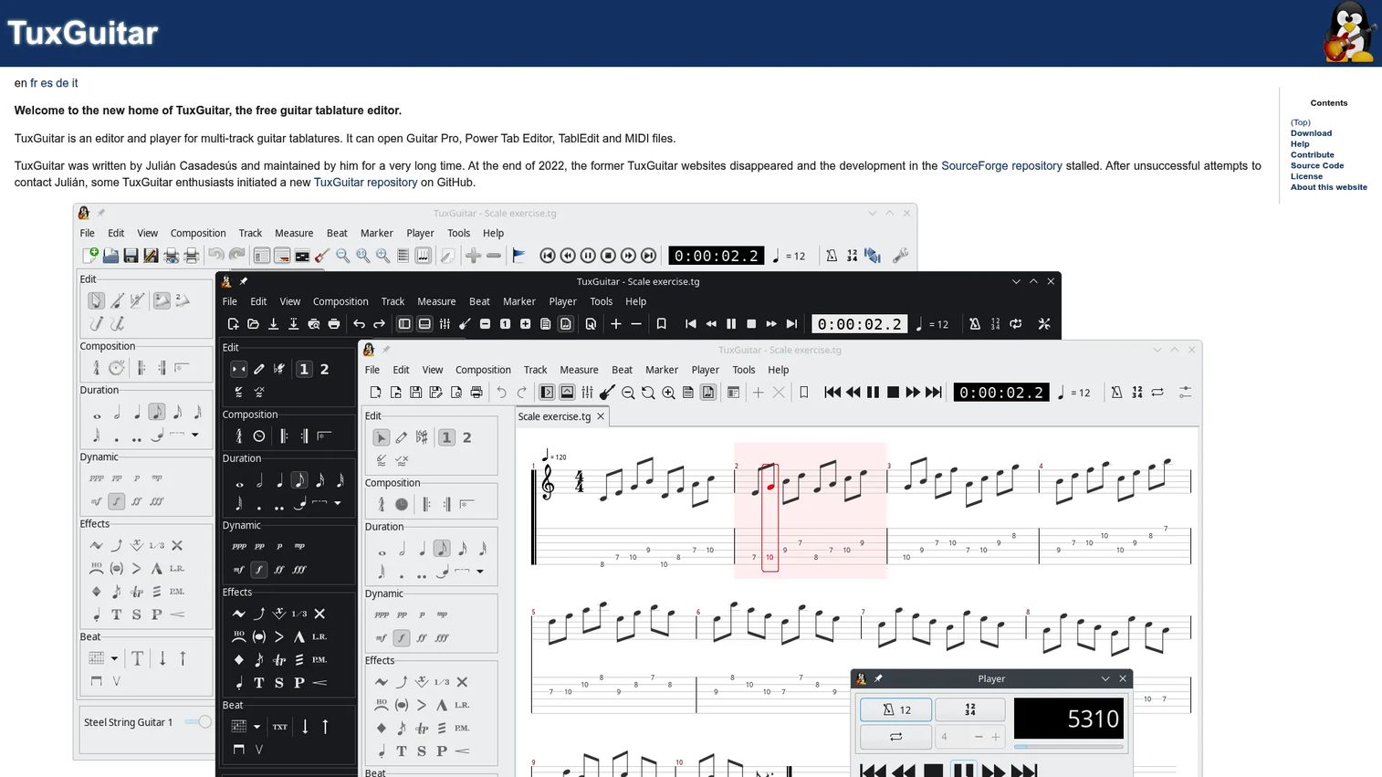The image size is (1382, 777).
Task: Click the pause button in the front window toolbar
Action: (873, 393)
